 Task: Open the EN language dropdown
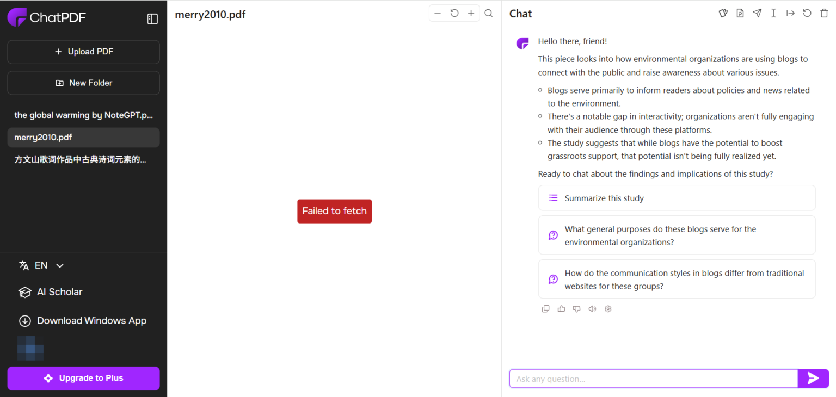point(41,265)
